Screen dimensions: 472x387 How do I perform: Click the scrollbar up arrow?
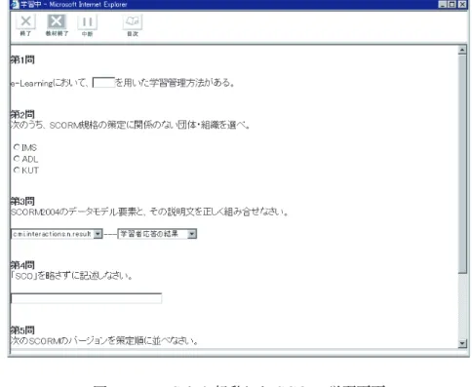pos(462,50)
